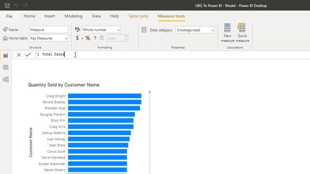Click the Undo arrow icon

pyautogui.click(x=16, y=5)
